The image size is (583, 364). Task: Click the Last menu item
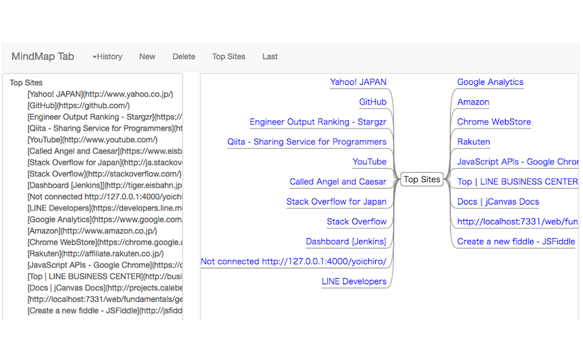[x=270, y=56]
